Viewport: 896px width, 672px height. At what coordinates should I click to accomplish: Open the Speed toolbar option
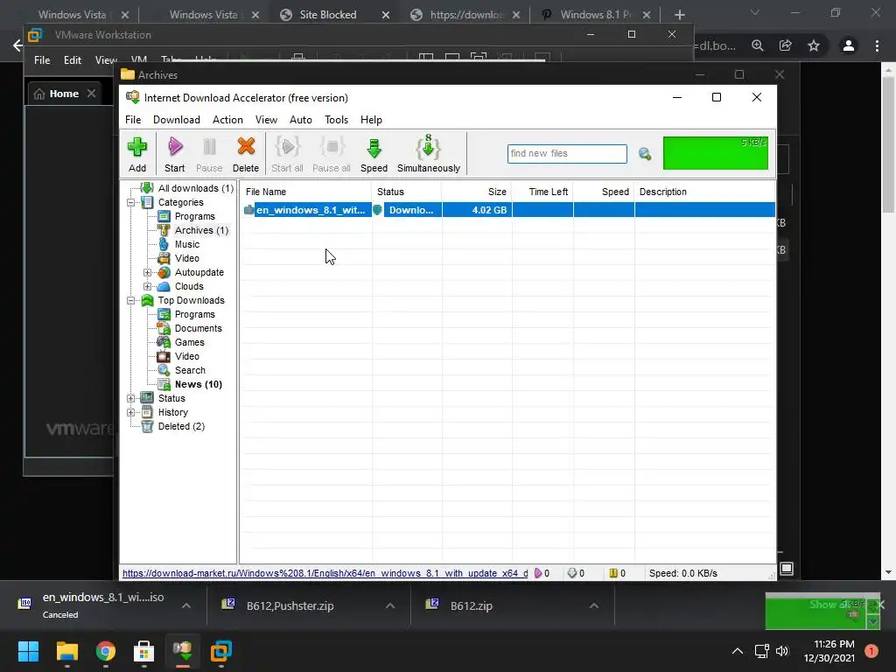(374, 154)
